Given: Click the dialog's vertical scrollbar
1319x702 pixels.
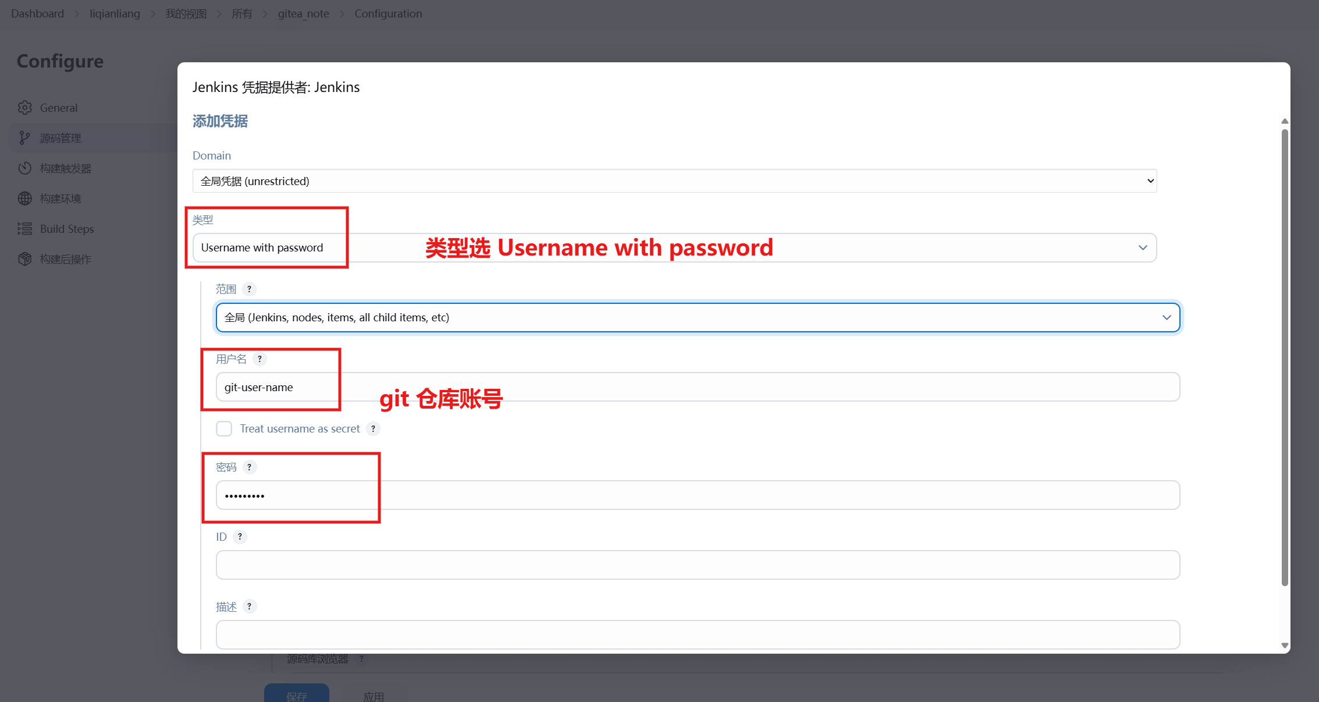Looking at the screenshot, I should (x=1285, y=357).
